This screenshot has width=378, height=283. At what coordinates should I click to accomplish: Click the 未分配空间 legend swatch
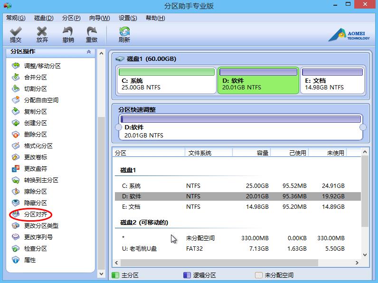pyautogui.click(x=259, y=275)
